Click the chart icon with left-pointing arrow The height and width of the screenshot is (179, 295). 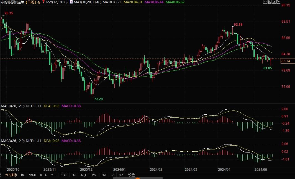(x=270, y=2)
